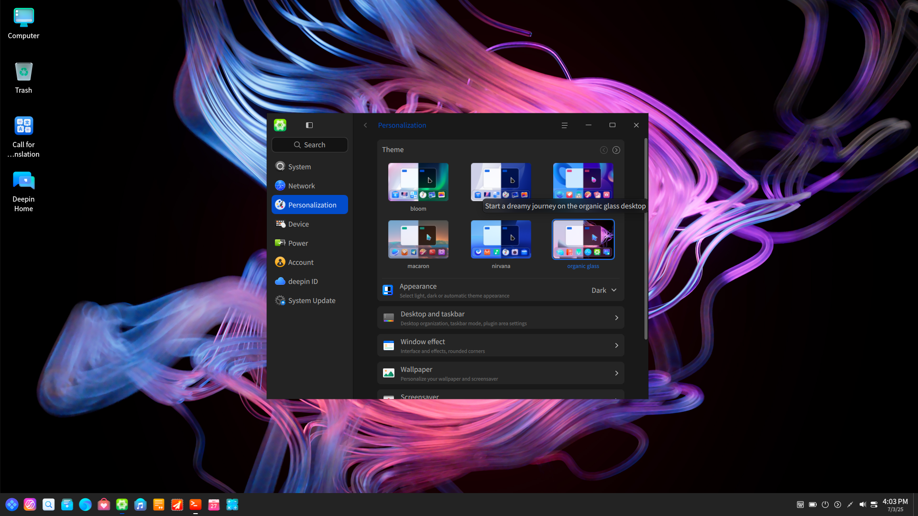Viewport: 918px width, 516px height.
Task: Click the Personalization breadcrumb title
Action: 402,125
